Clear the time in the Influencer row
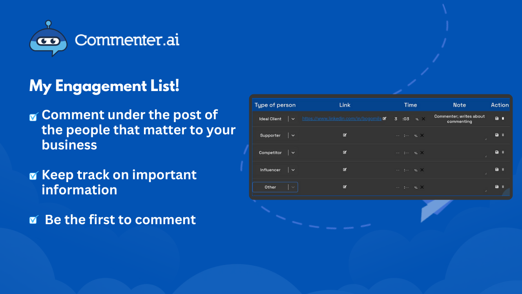Image resolution: width=522 pixels, height=294 pixels. [422, 170]
